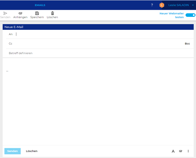Screen dimensions: 196x158
Task: Show the Bcc field
Action: (187, 44)
